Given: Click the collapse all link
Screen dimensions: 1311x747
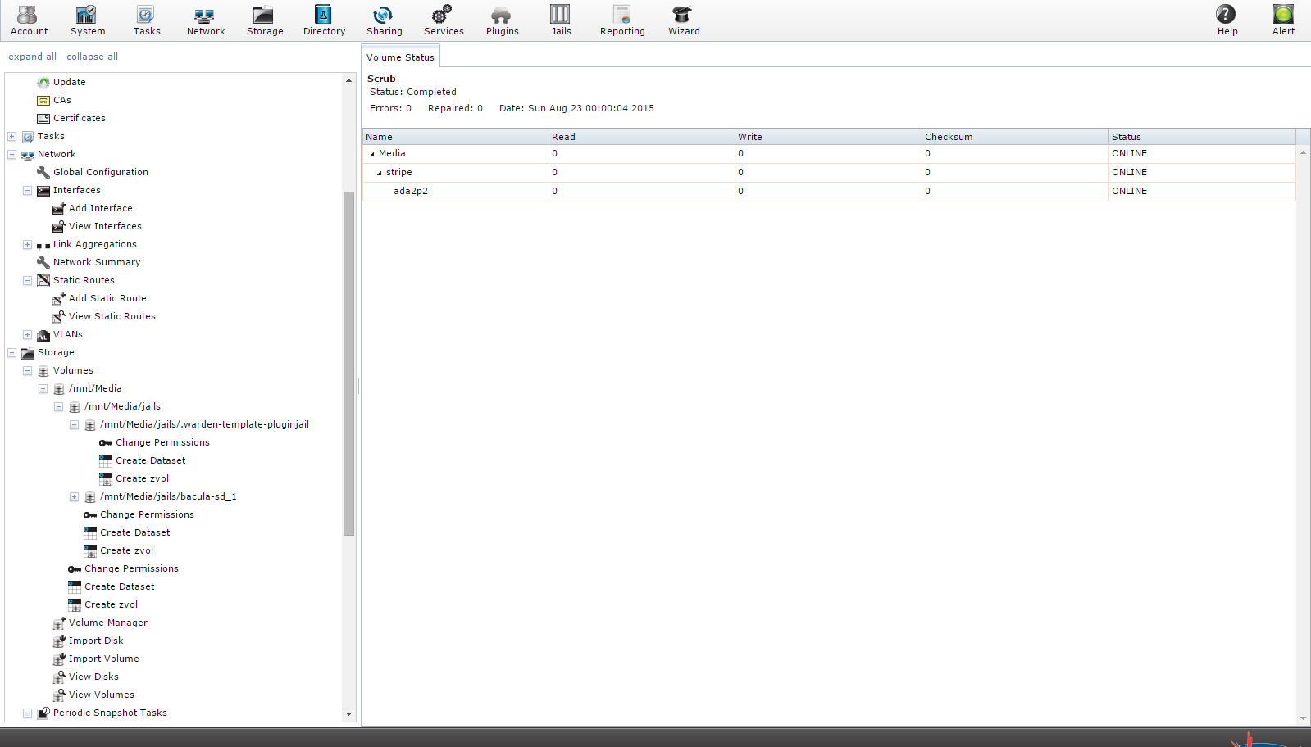Looking at the screenshot, I should [92, 57].
